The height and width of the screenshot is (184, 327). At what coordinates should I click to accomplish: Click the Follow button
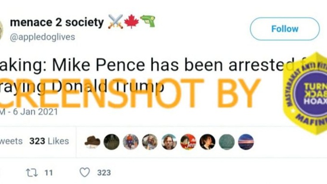tap(284, 29)
